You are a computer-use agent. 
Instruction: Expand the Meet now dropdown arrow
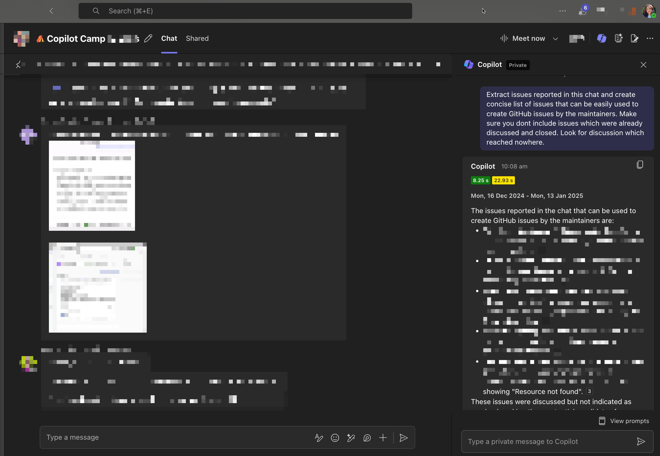click(x=555, y=39)
